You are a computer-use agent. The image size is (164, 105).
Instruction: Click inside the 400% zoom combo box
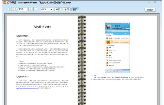point(47,9)
